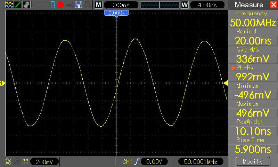
Task: Click the rising edge trigger slope icon
Action: [x=137, y=162]
